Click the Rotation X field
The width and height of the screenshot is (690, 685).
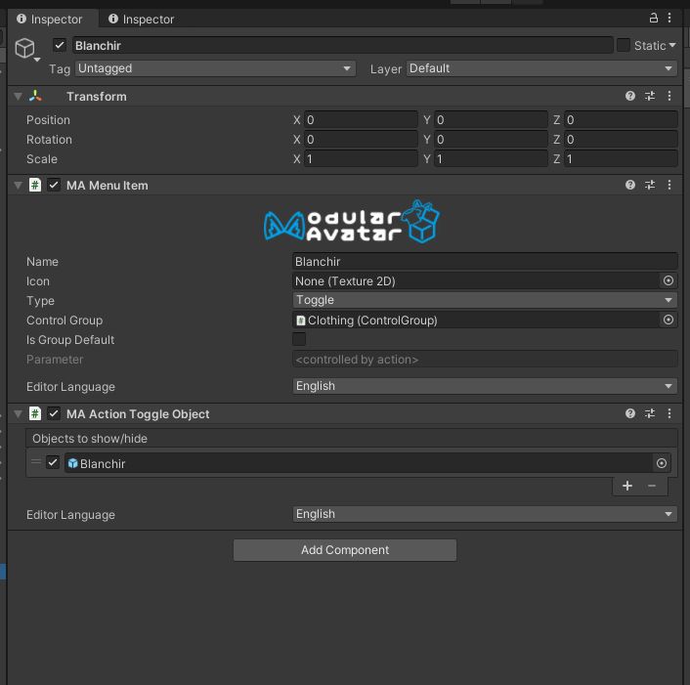coord(361,140)
